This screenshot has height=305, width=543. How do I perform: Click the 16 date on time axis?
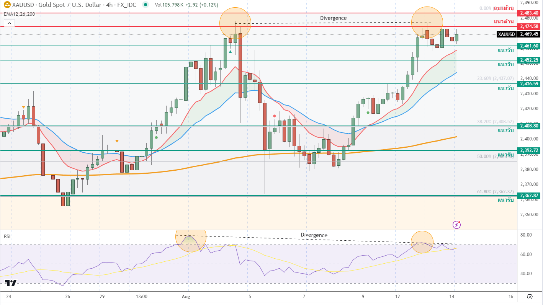pos(511,297)
